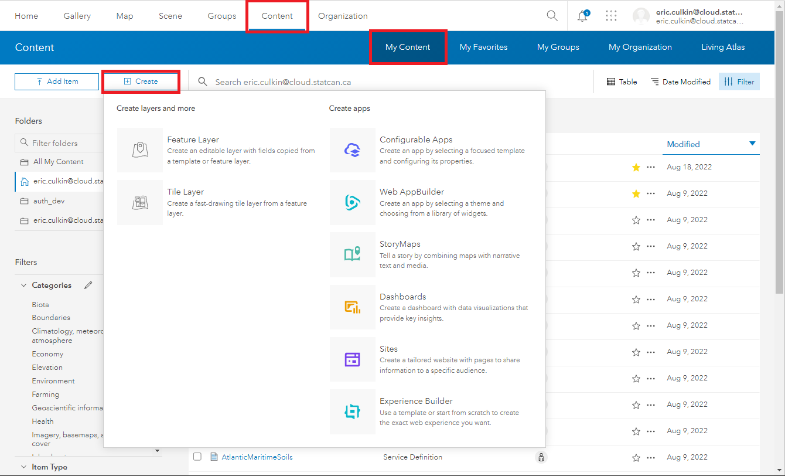Go to the Gallery tab
Image resolution: width=785 pixels, height=476 pixels.
77,16
